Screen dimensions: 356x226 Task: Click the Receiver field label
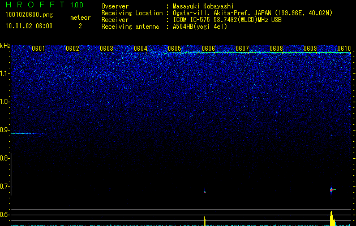point(115,20)
